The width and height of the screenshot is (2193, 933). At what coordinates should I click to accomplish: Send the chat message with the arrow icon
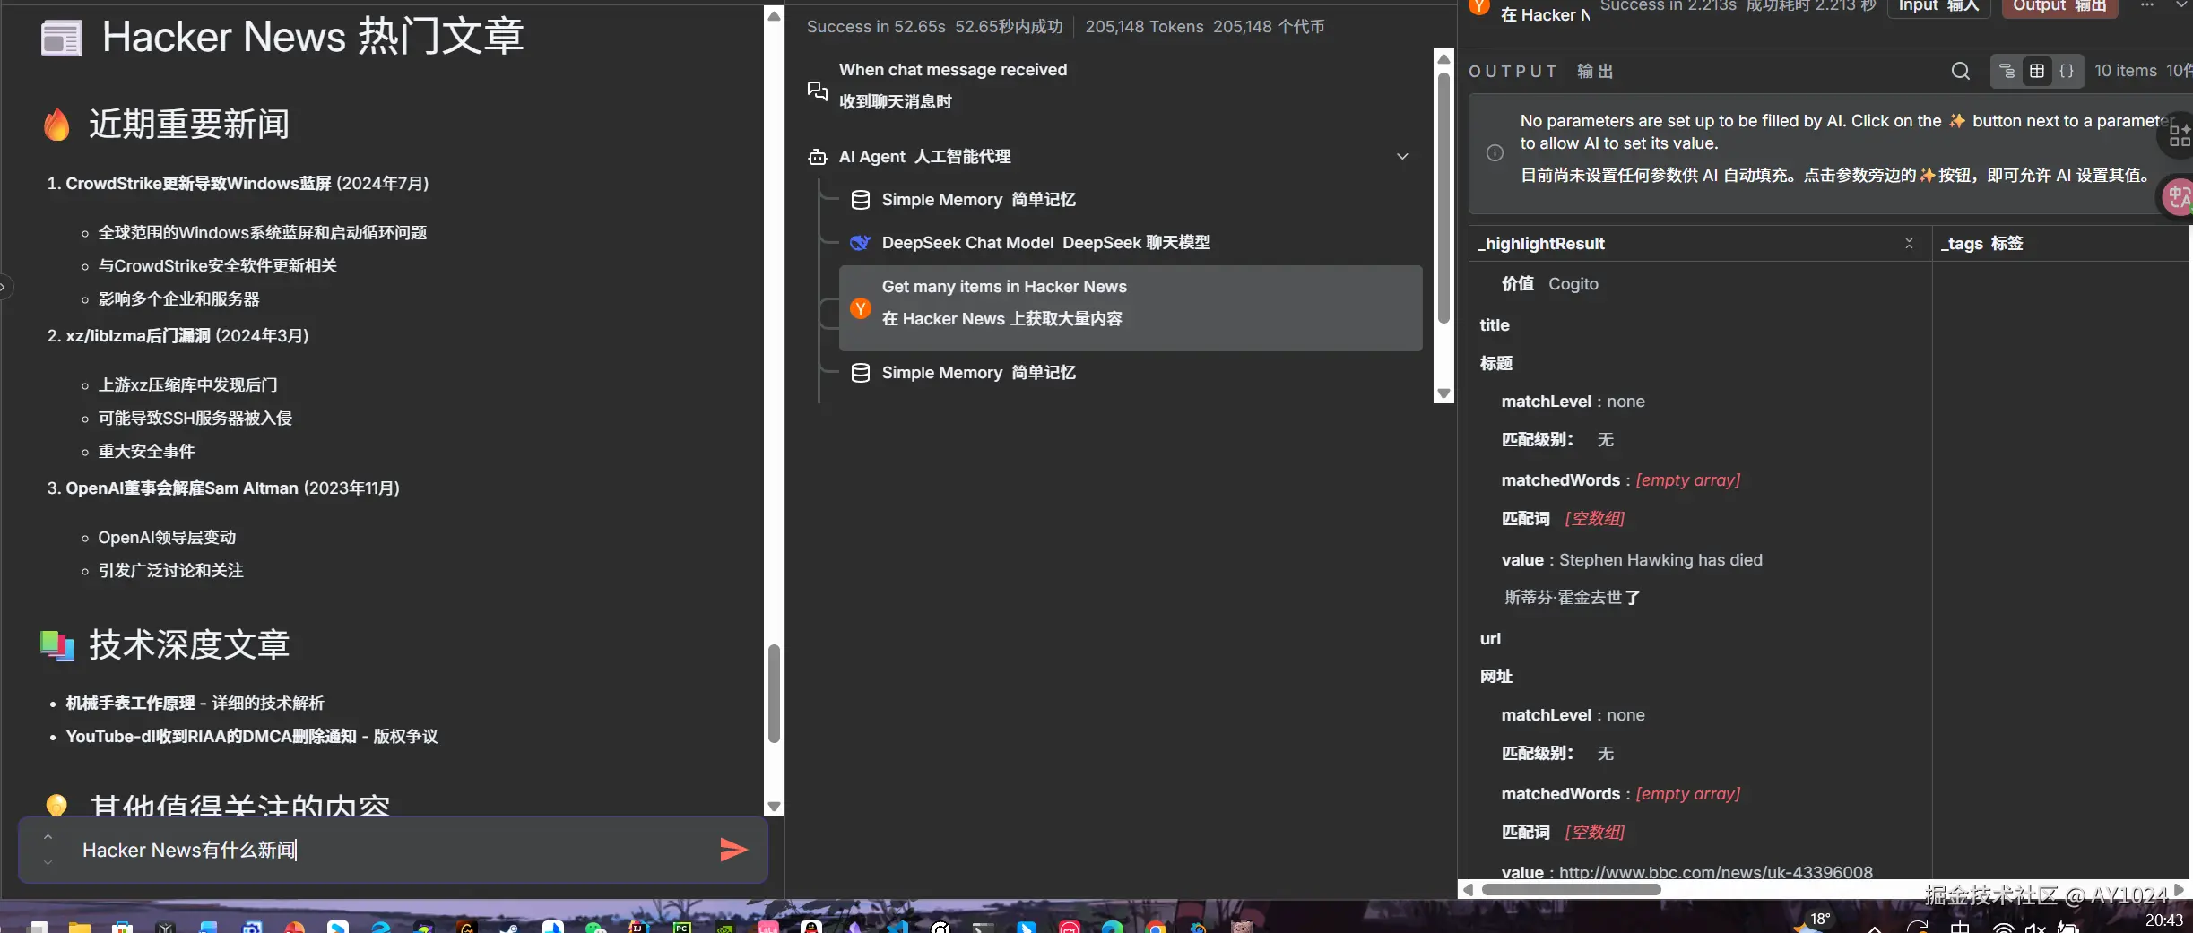[733, 850]
